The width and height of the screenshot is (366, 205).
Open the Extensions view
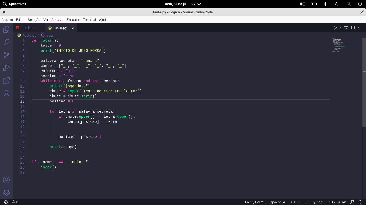(6, 81)
